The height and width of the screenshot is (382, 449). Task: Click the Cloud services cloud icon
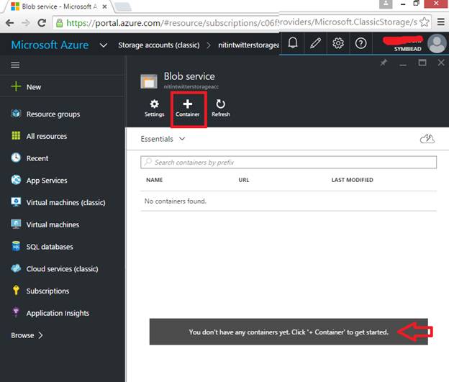16,268
